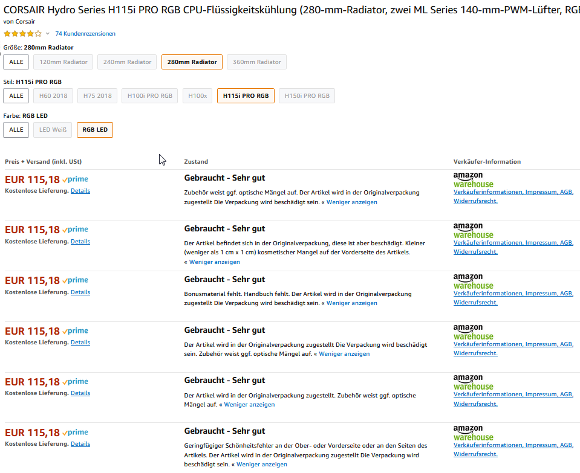Image resolution: width=580 pixels, height=473 pixels.
Task: Collapse description ending 'Zubehör weist ggf. optische Mängel auf'
Action: click(x=249, y=405)
